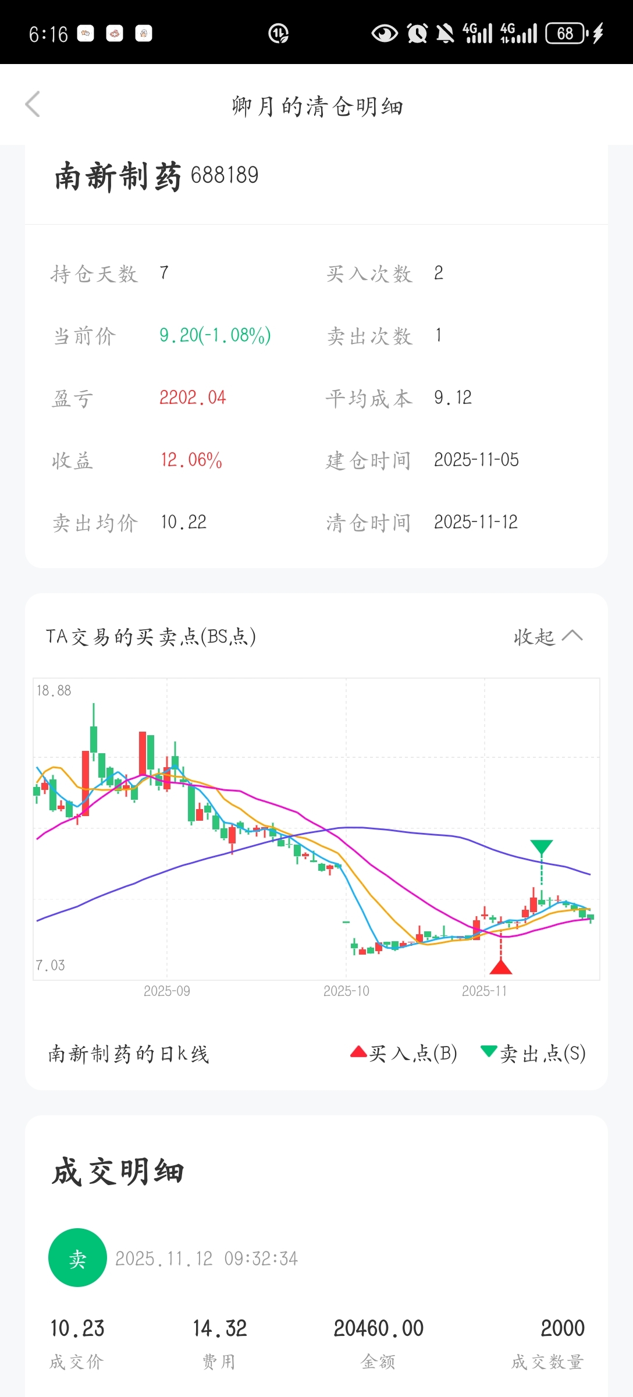Tap the 盈亏 value 2202.04
This screenshot has width=633, height=1397.
pos(193,398)
